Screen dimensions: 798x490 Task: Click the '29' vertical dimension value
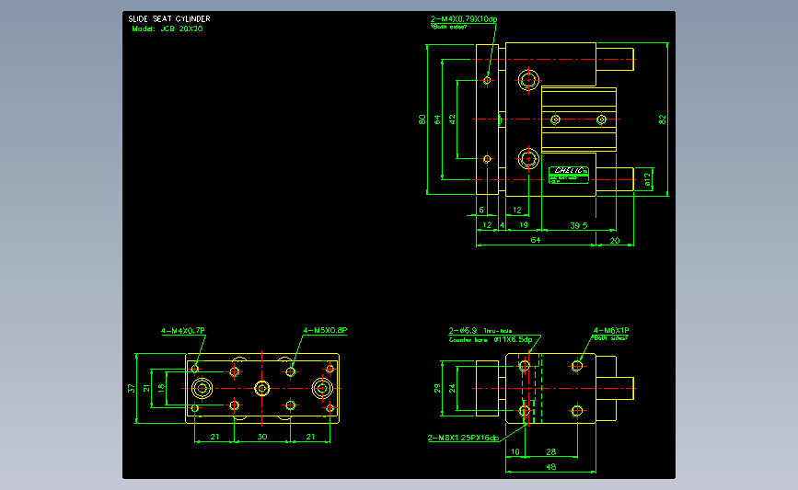pos(437,388)
